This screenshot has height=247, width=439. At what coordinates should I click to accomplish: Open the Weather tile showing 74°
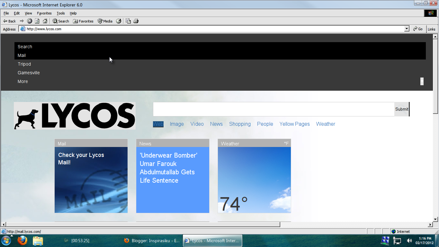(x=254, y=180)
